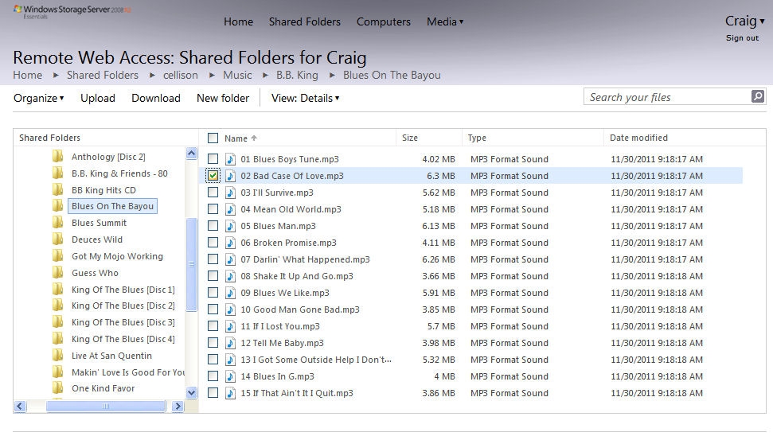Check the box for 13 I Got Some Outside Help

[213, 360]
